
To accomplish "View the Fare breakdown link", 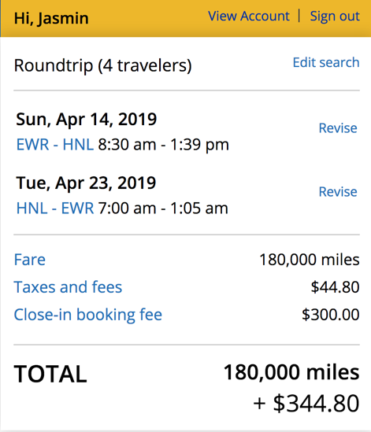I will click(x=30, y=260).
